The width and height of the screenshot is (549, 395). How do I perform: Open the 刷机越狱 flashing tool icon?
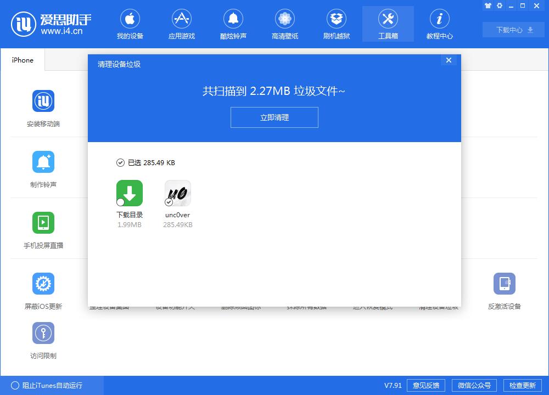336,24
